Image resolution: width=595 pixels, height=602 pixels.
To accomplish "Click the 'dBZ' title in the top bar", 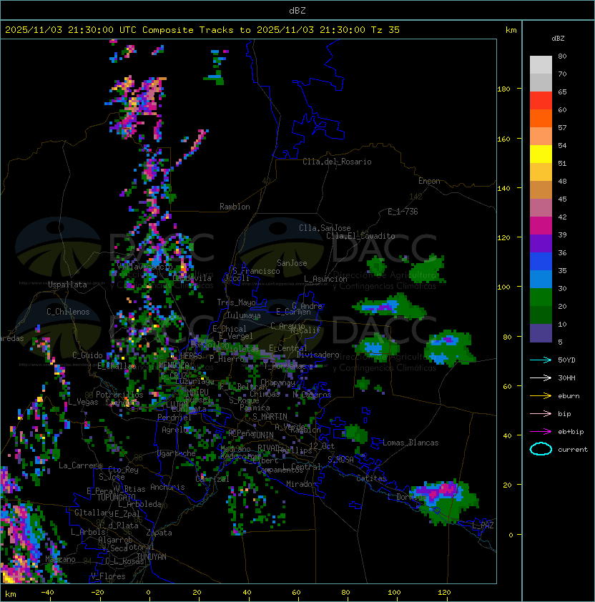I will click(297, 11).
